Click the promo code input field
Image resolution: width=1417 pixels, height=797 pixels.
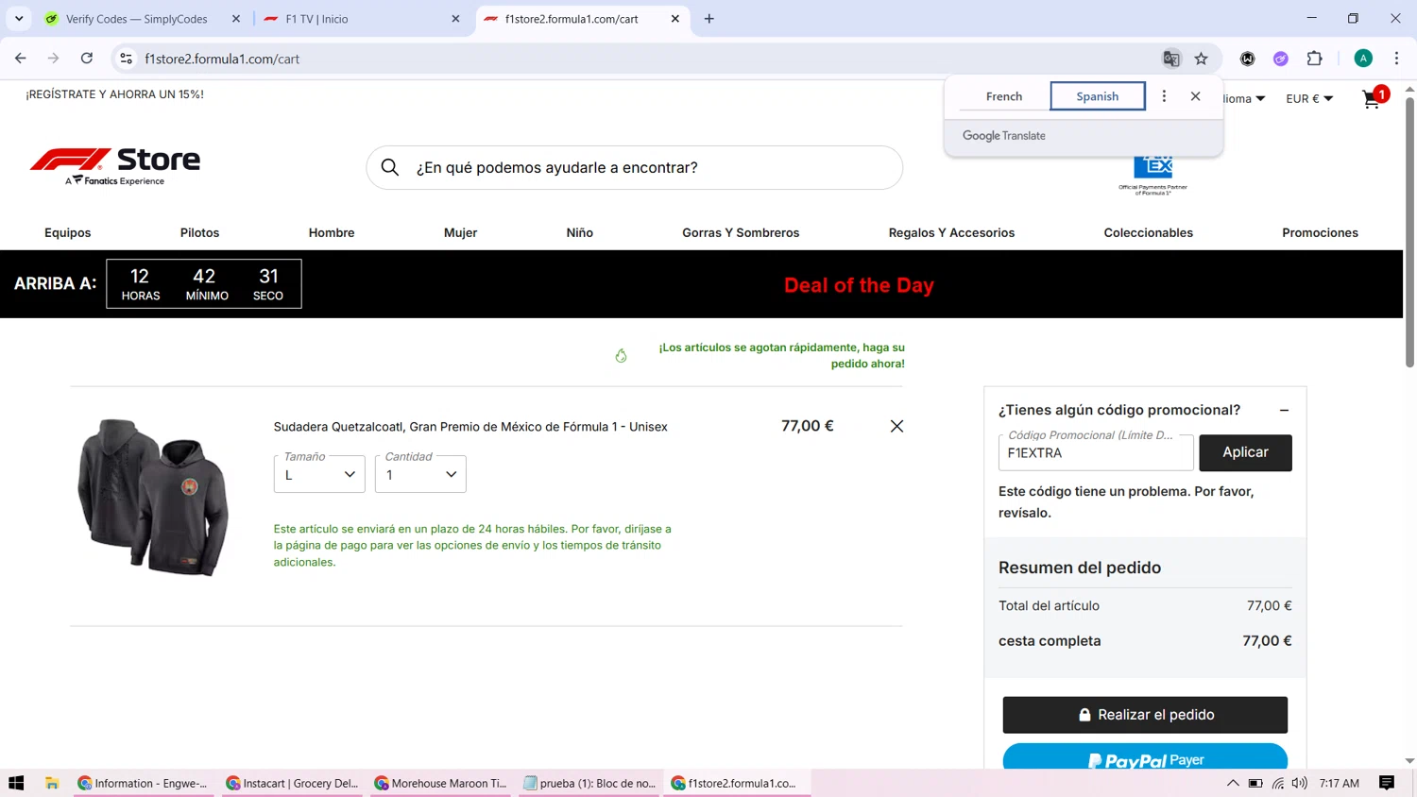1096,452
